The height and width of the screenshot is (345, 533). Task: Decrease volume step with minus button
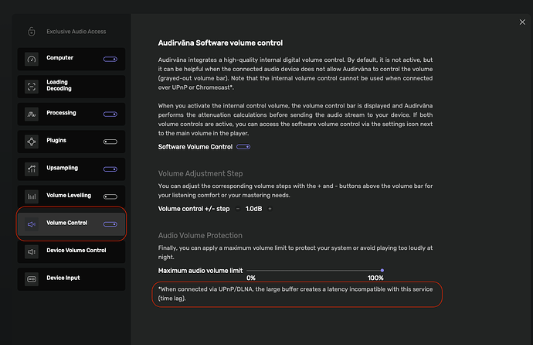(x=237, y=209)
